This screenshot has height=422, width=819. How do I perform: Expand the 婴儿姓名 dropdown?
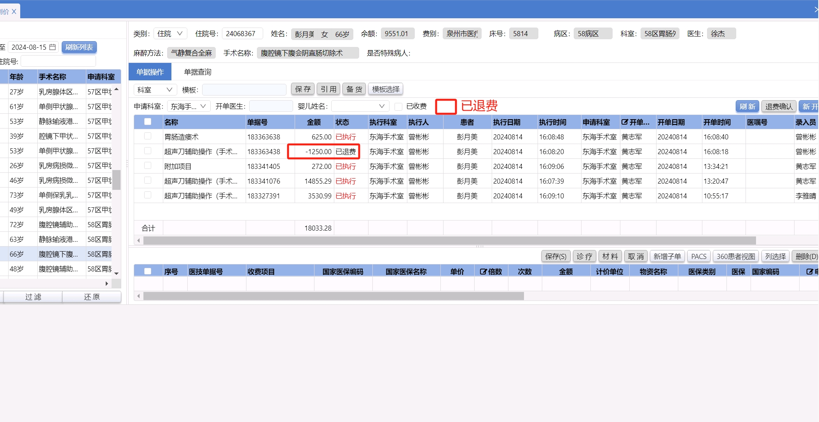pos(360,106)
